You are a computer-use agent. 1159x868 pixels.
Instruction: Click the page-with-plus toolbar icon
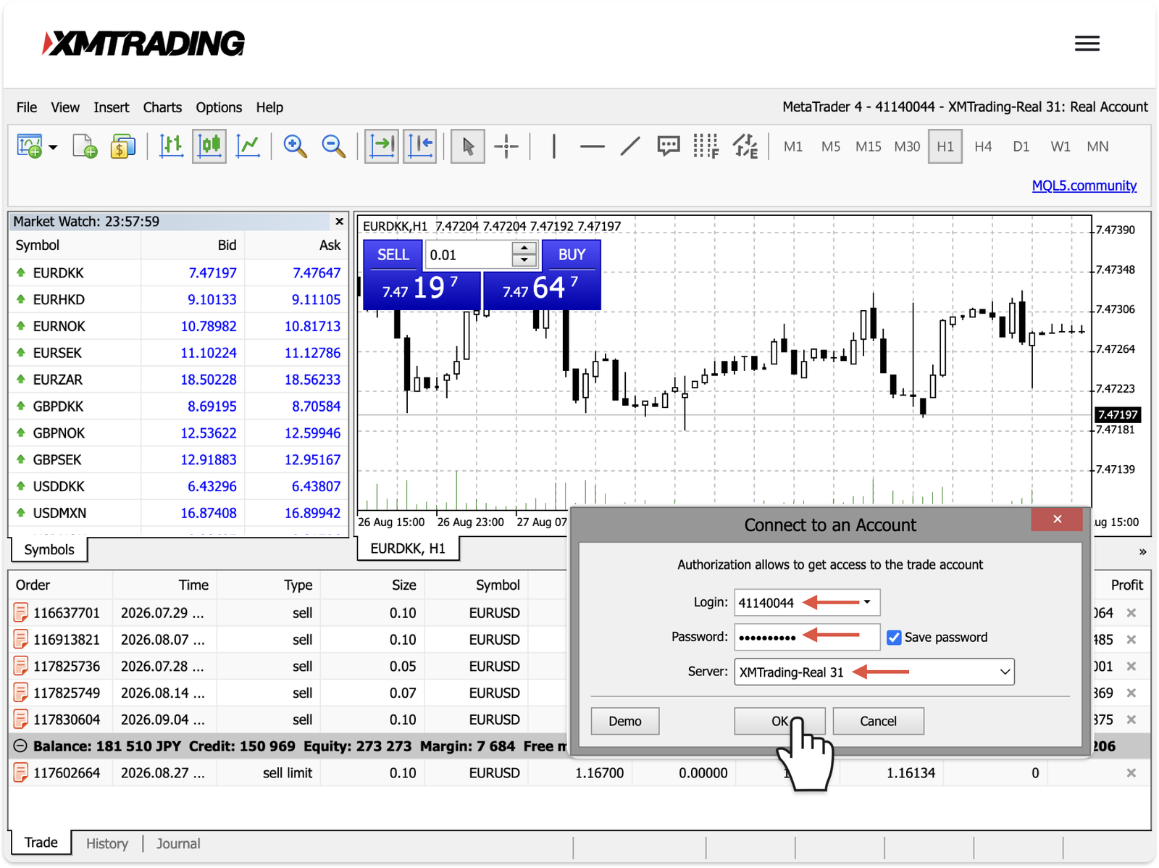point(85,146)
